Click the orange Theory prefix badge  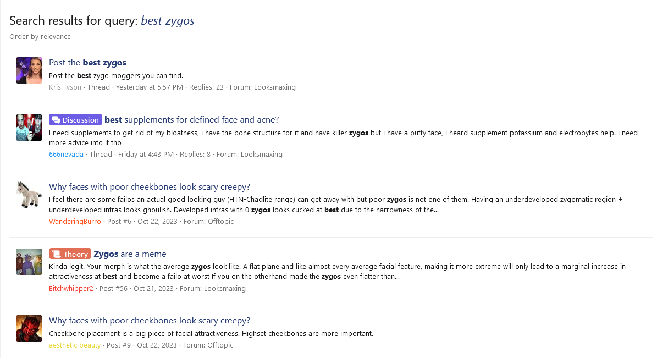click(x=70, y=254)
